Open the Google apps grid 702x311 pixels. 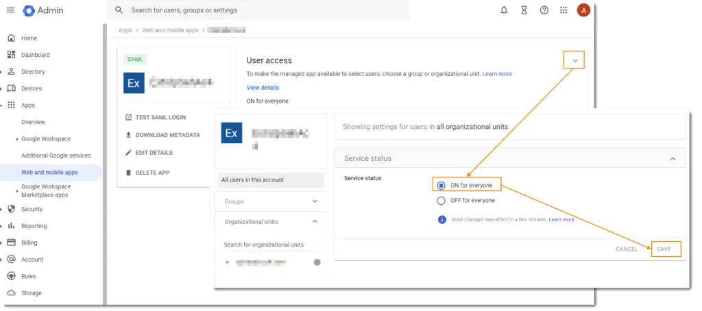point(564,10)
